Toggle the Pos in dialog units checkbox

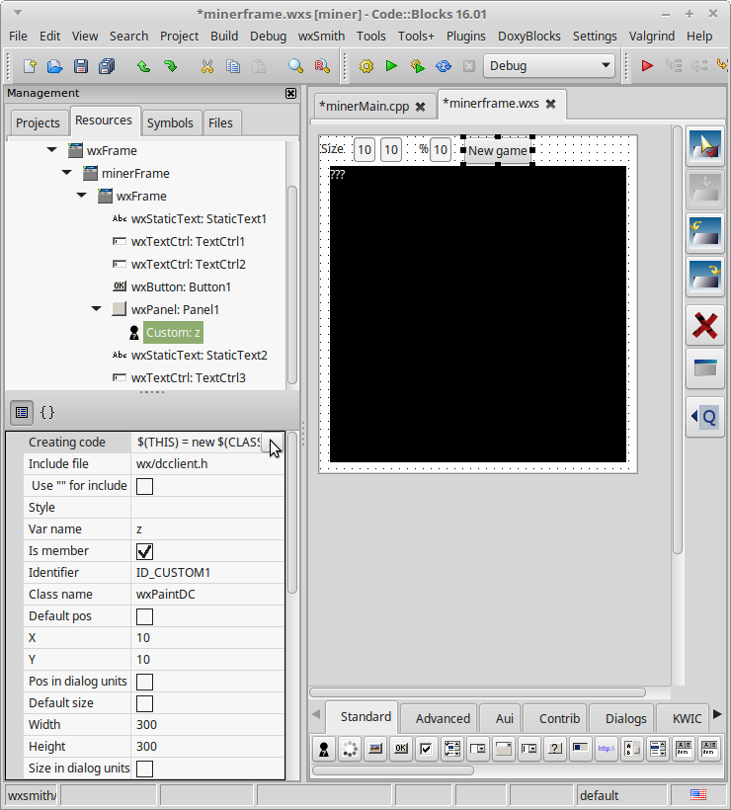click(144, 682)
